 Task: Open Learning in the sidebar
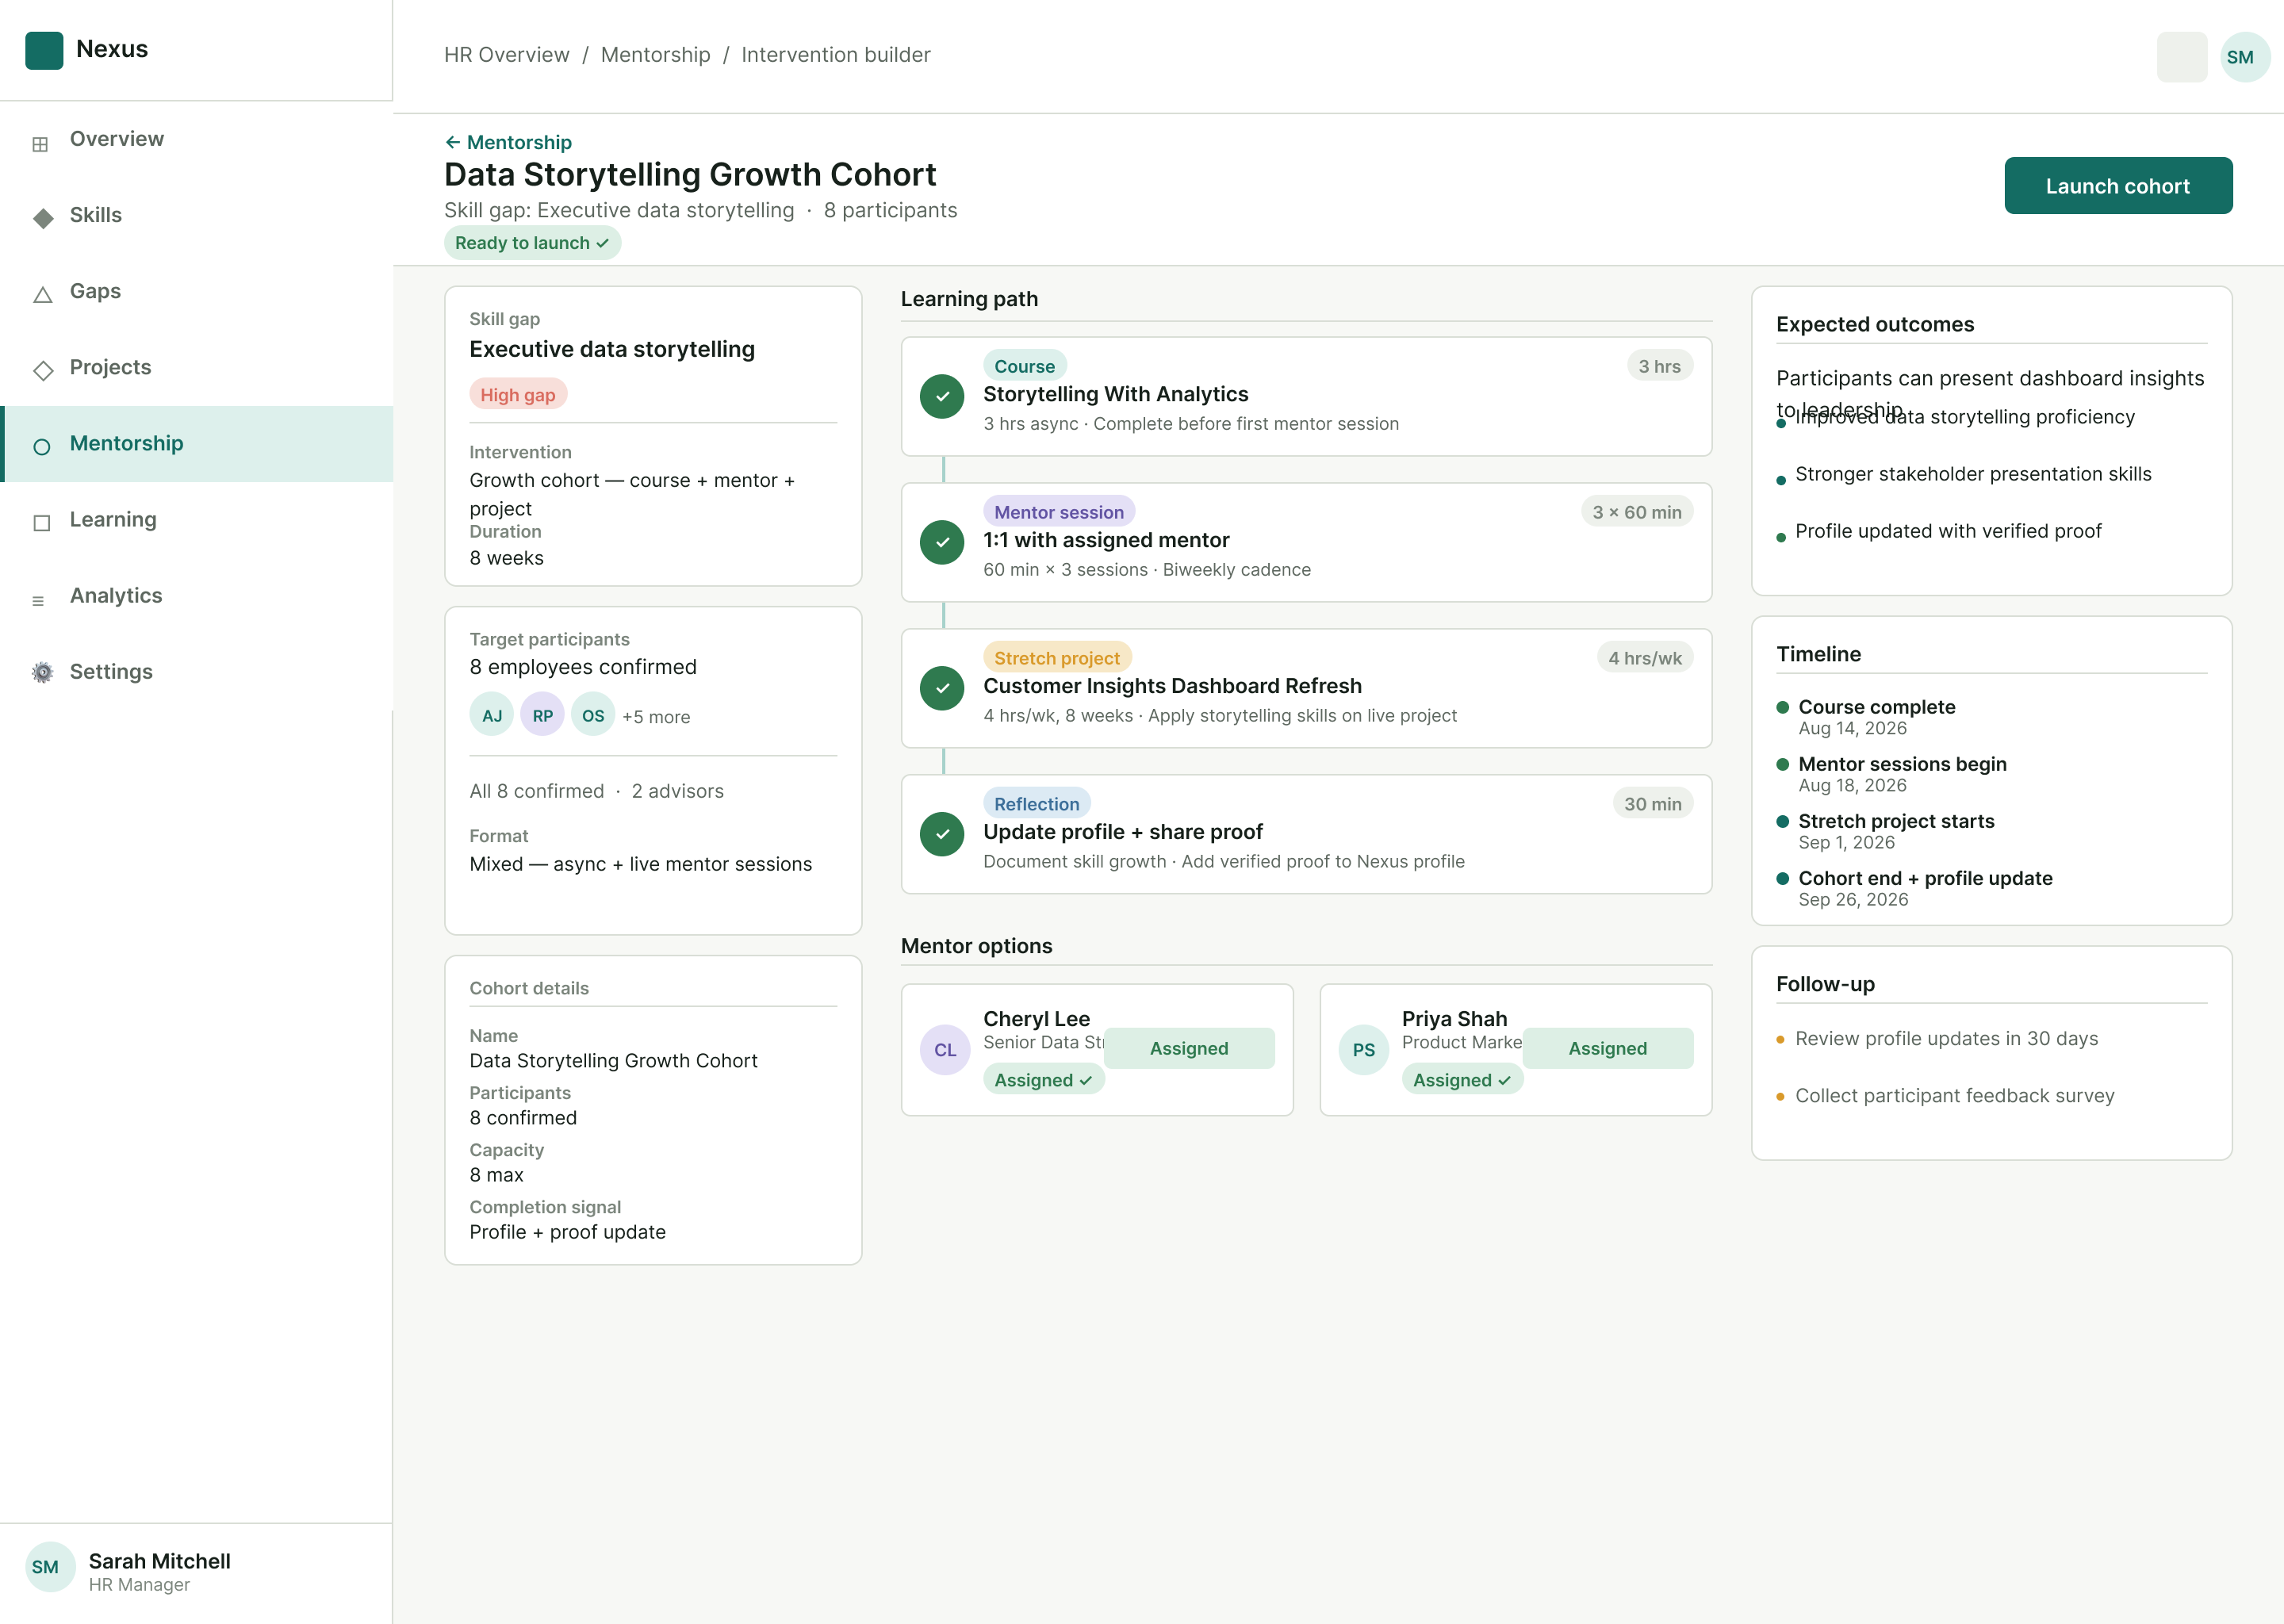click(197, 520)
